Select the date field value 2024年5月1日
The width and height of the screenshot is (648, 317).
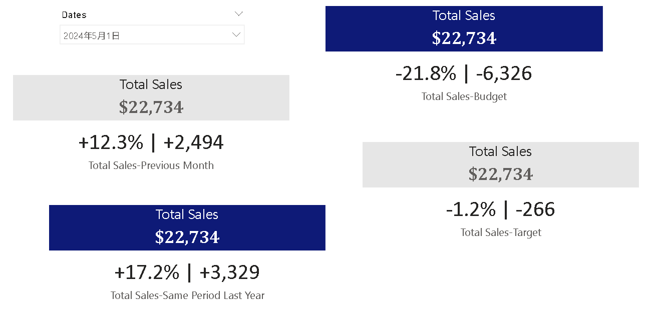coord(100,34)
